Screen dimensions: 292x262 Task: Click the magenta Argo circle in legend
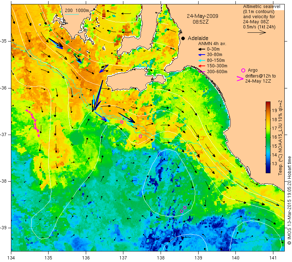243,70
